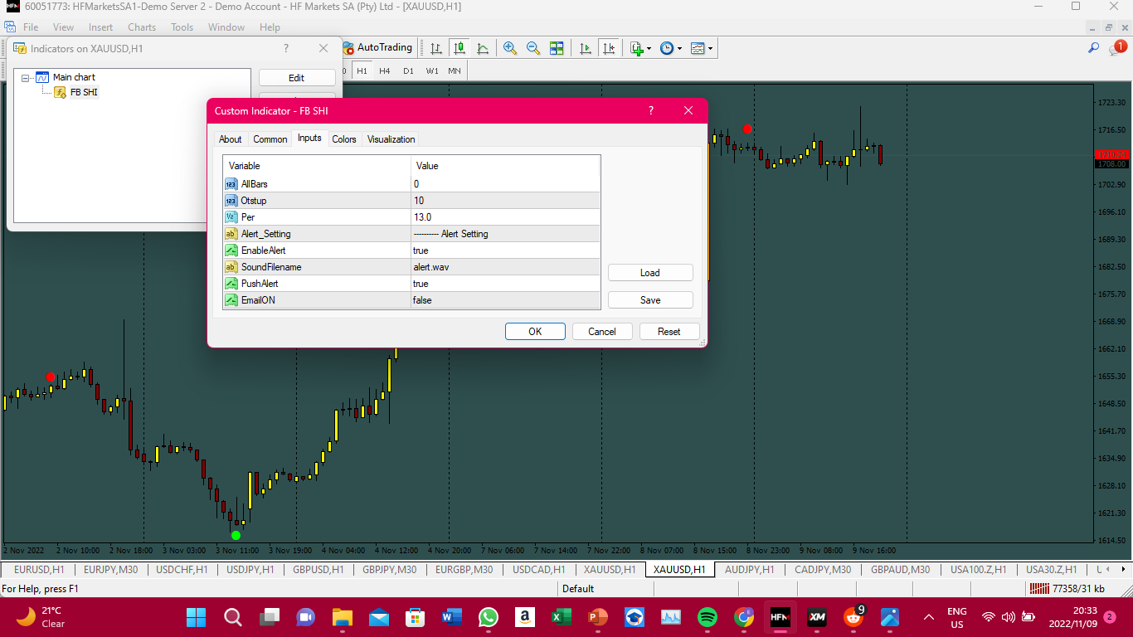This screenshot has height=637, width=1133.
Task: Click the EmailON false value
Action: (505, 300)
